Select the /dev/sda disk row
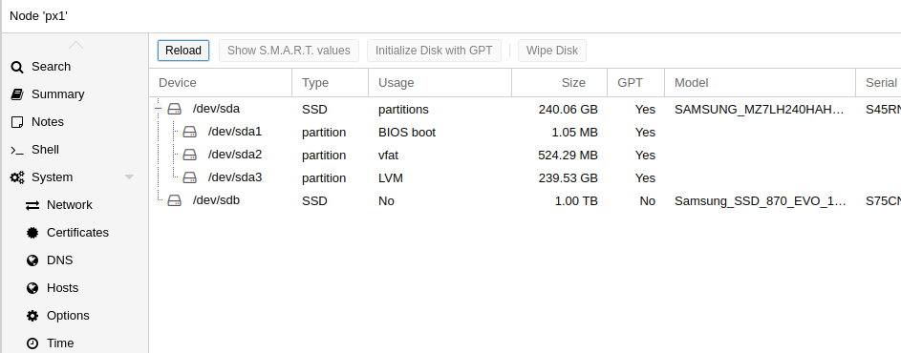 coord(526,109)
